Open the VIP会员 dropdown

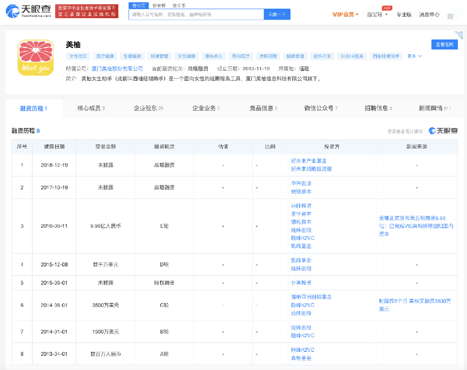coord(346,14)
